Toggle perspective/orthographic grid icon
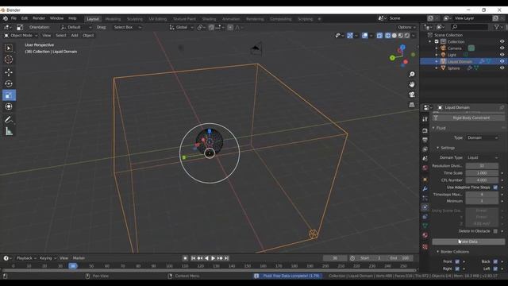The height and width of the screenshot is (286, 508). (x=412, y=105)
